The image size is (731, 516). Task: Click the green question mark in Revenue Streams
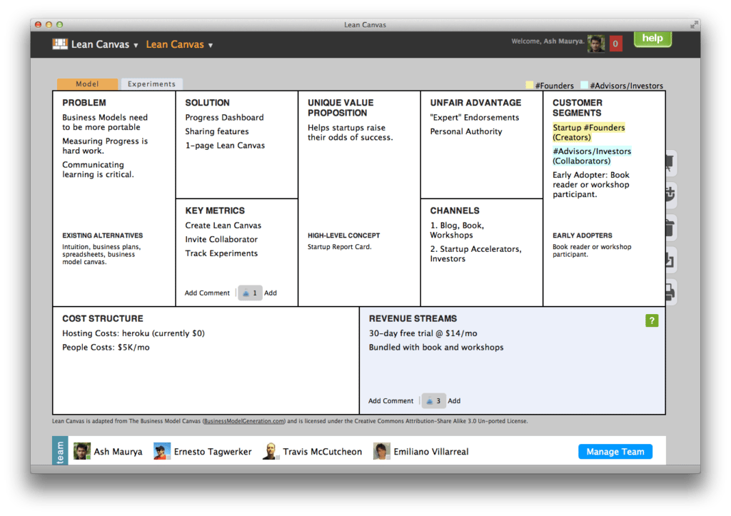pyautogui.click(x=651, y=321)
